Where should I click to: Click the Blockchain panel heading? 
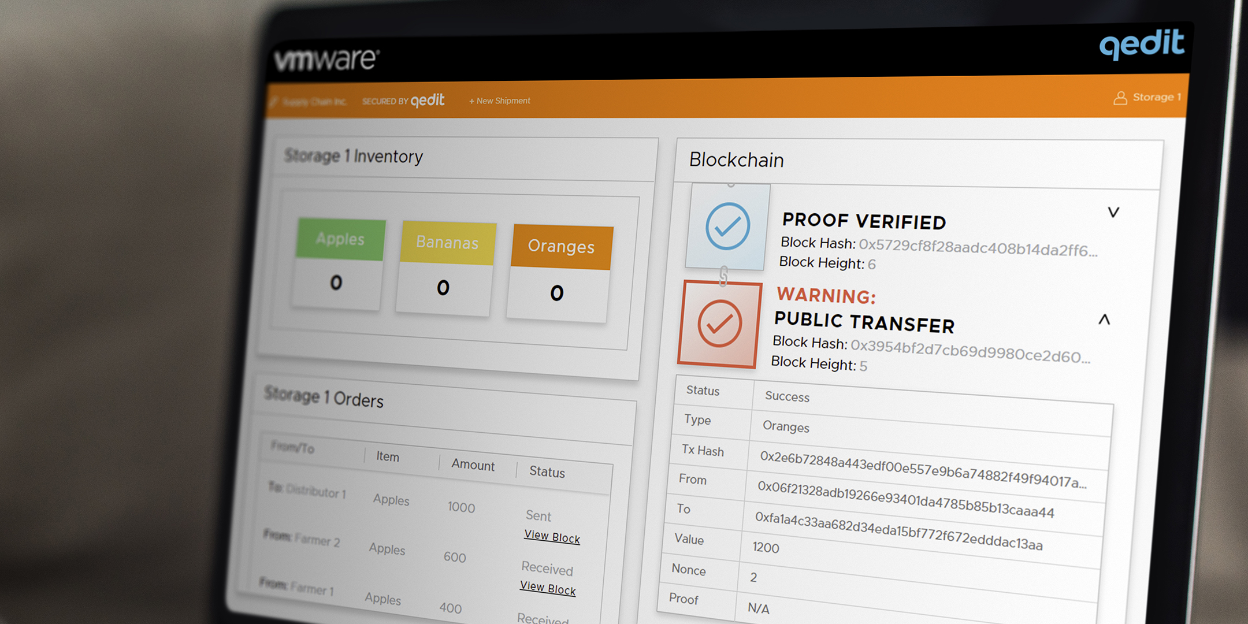737,160
